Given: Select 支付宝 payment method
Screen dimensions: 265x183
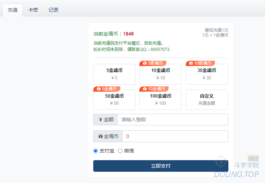Looking at the screenshot, I should tap(95, 151).
